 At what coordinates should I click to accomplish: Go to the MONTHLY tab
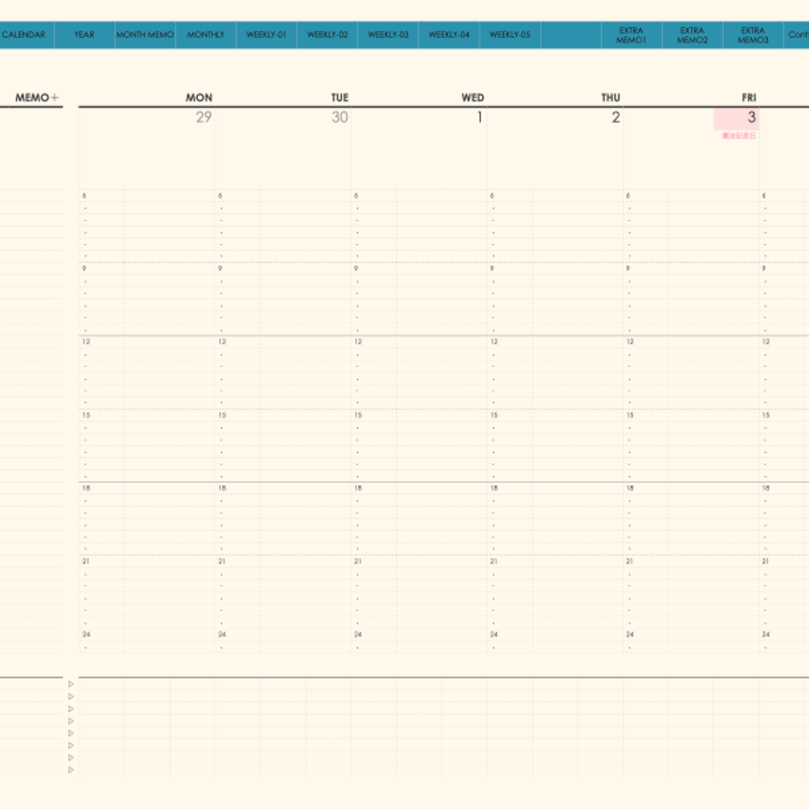[206, 34]
